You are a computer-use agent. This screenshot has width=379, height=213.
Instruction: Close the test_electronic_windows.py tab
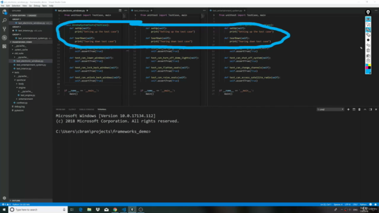(87, 11)
